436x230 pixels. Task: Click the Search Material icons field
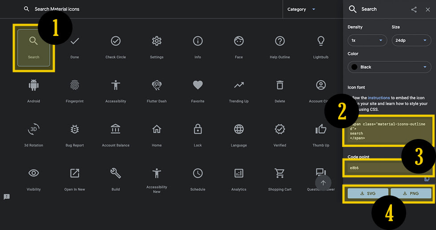point(57,9)
